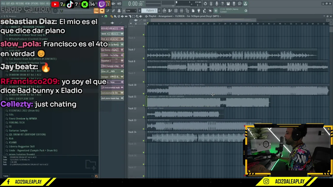This screenshot has width=333, height=187.
Task: Select the slice tool in playlist toolbar
Action: click(x=130, y=16)
